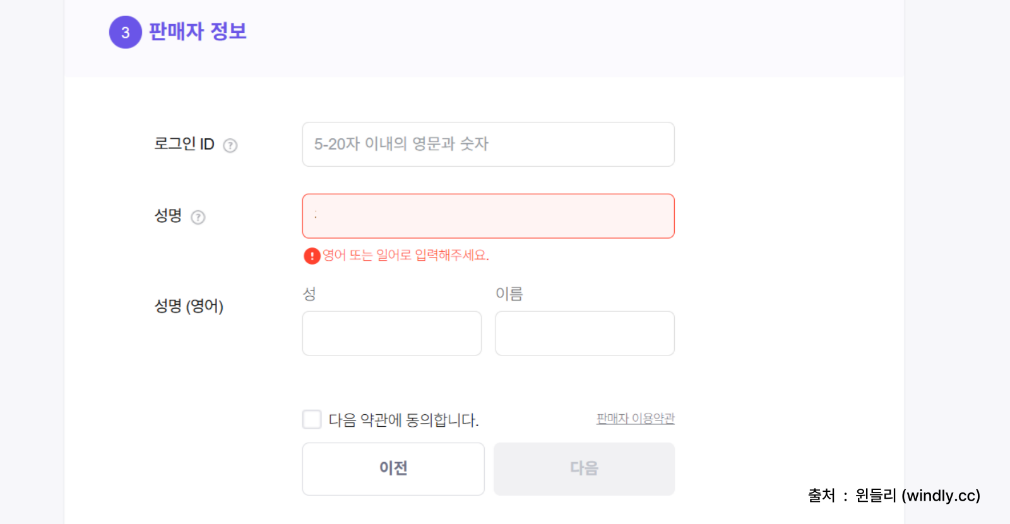Viewport: 1010px width, 524px height.
Task: Click the question mark icon beside 성명
Action: (x=199, y=217)
